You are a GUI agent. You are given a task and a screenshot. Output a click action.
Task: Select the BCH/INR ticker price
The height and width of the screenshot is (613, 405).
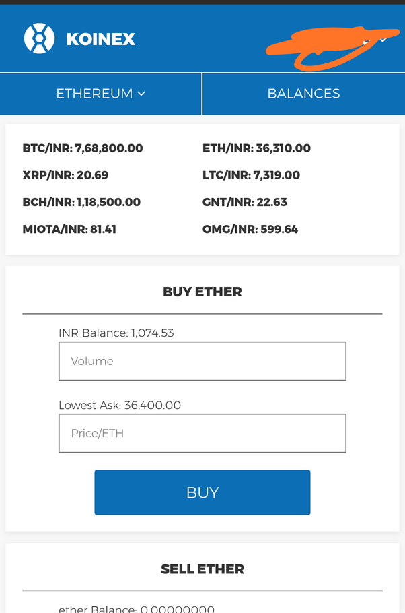[81, 202]
